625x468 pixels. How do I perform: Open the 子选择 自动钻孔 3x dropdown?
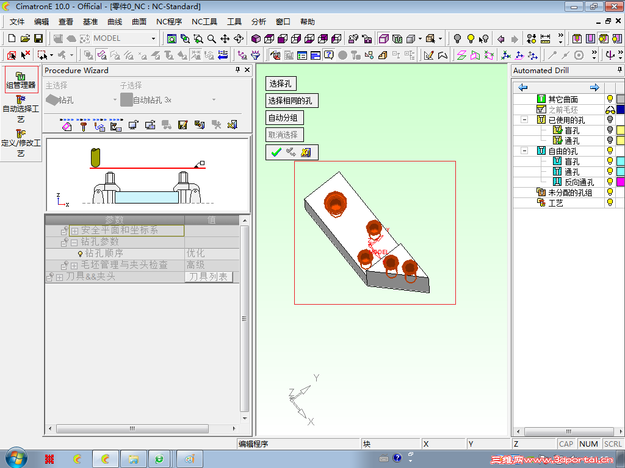[x=214, y=99]
